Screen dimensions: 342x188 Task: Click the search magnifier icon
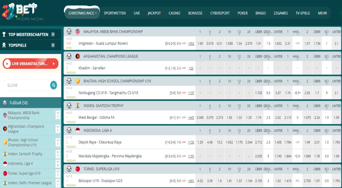point(54,85)
